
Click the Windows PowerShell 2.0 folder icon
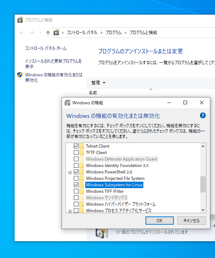[x=81, y=172]
